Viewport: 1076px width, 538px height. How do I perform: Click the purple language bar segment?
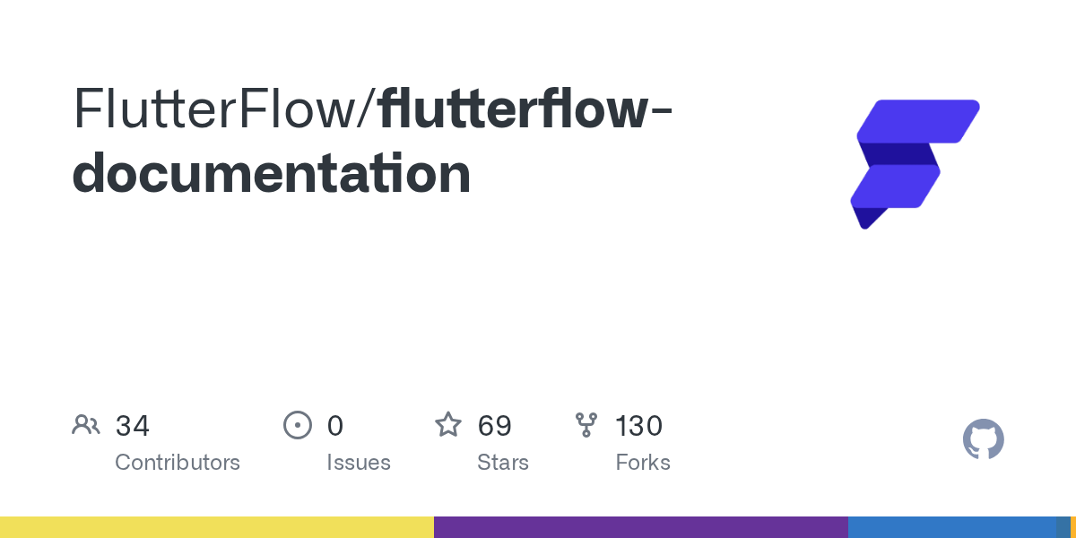pos(641,527)
